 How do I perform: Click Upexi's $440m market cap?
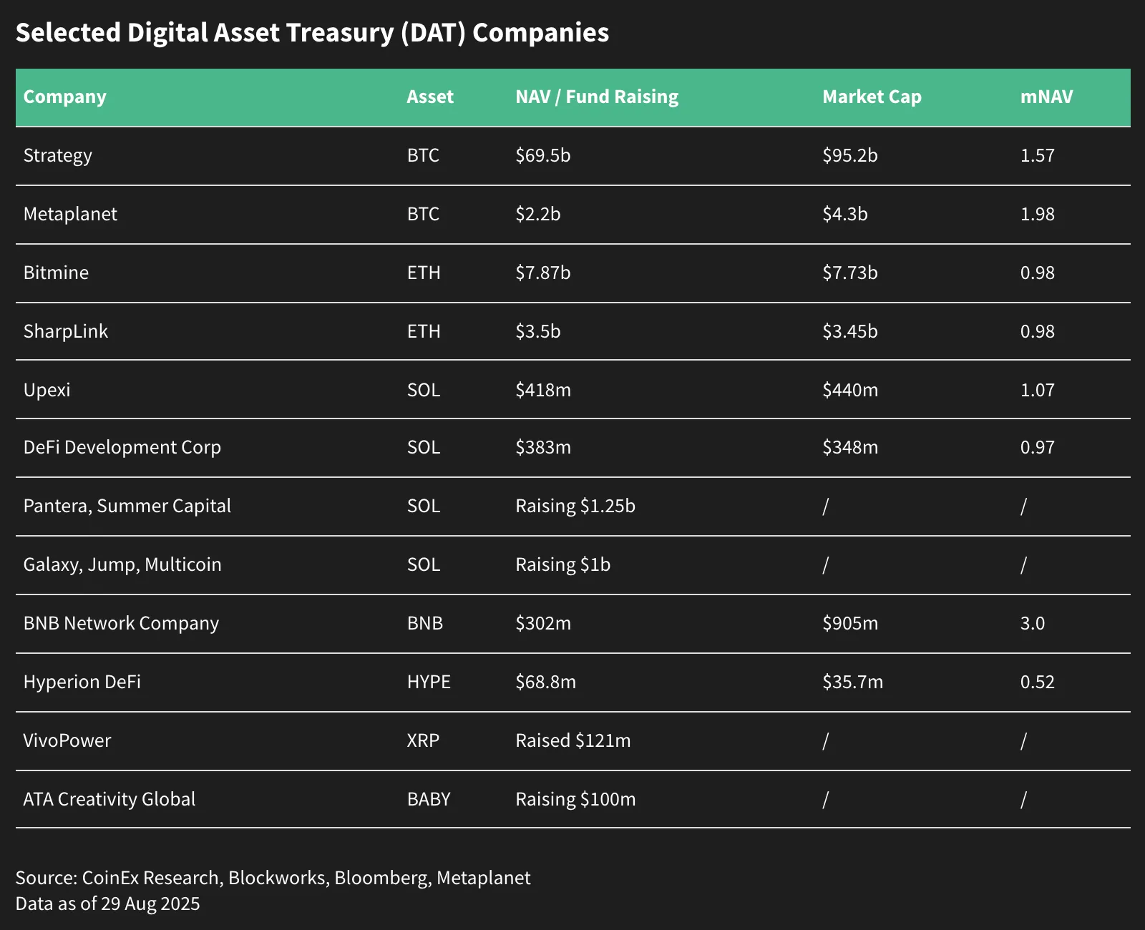point(850,390)
